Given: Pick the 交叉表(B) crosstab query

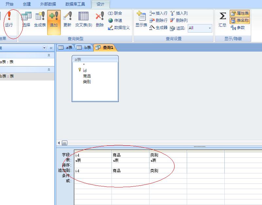Looking at the screenshot, I should [x=83, y=19].
